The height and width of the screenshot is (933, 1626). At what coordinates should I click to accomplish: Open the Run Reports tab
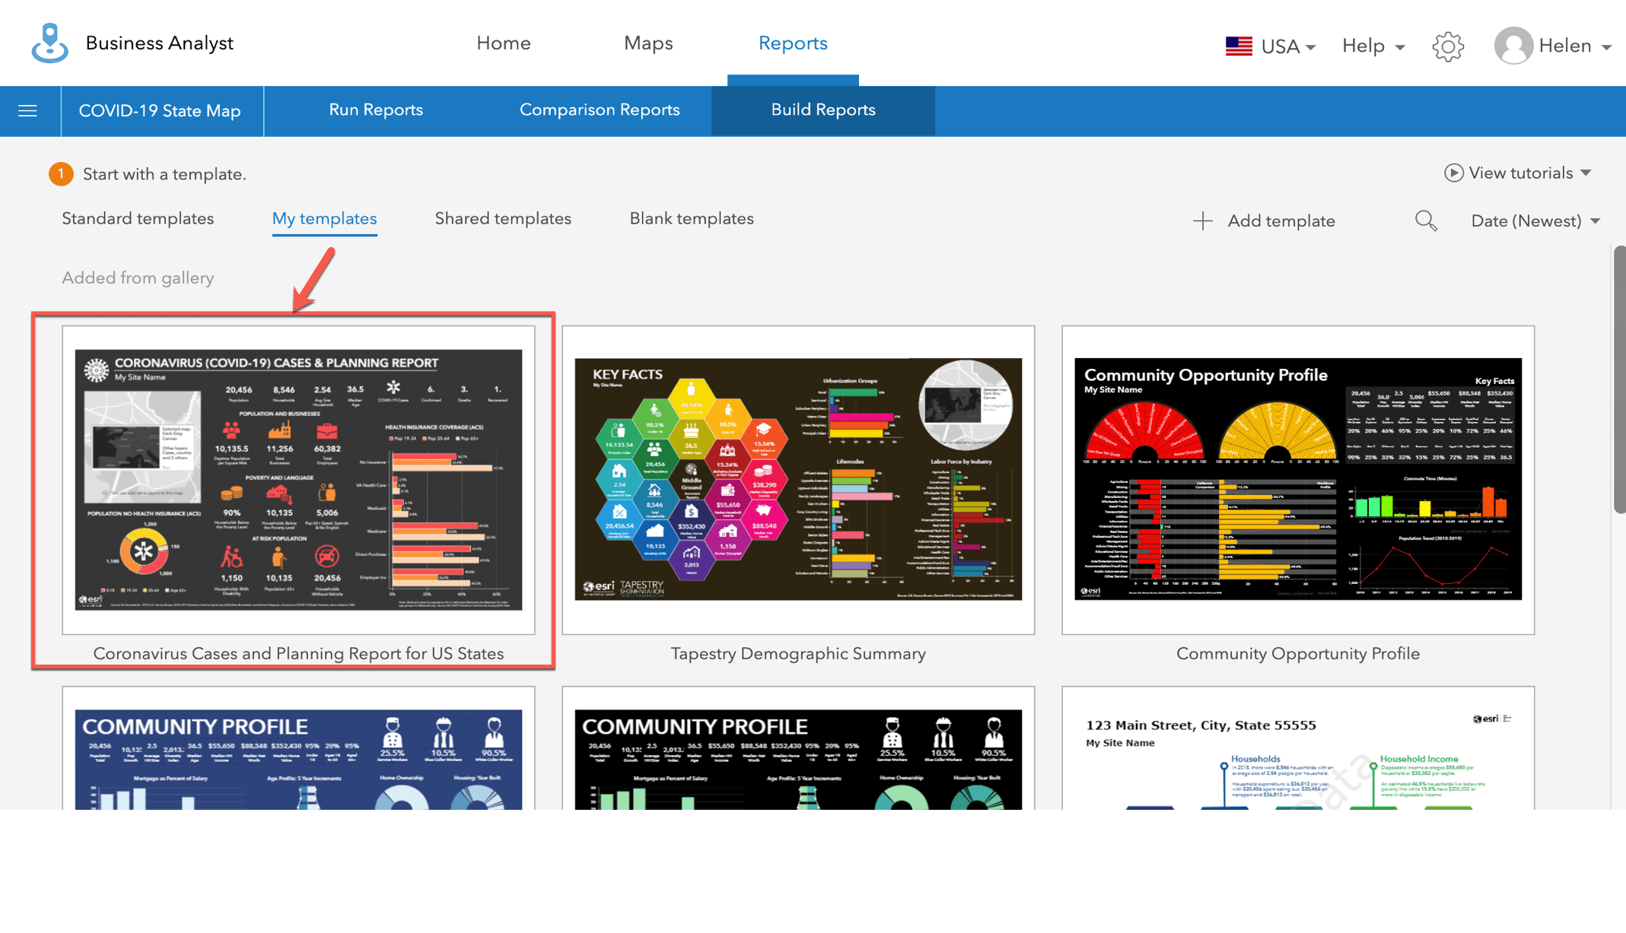coord(376,110)
